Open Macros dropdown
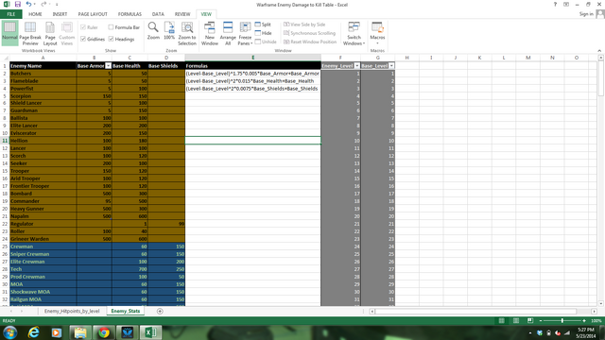This screenshot has width=605, height=340. click(377, 34)
